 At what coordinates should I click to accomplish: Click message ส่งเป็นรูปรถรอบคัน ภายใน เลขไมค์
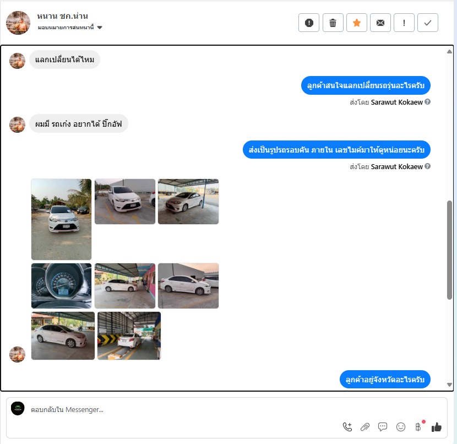[x=336, y=149]
